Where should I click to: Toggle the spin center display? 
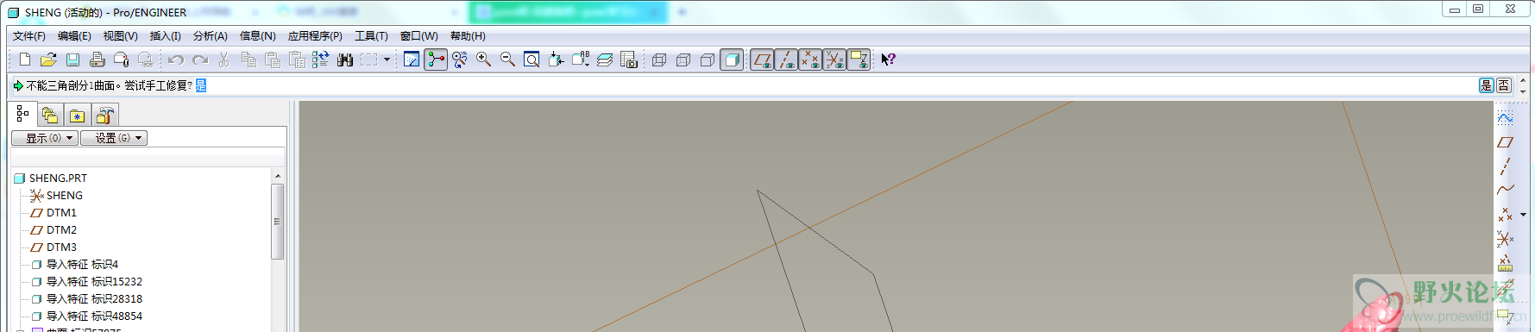[x=436, y=60]
